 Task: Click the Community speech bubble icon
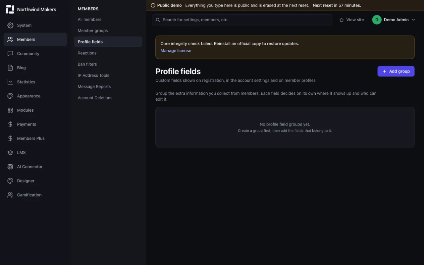[10, 54]
